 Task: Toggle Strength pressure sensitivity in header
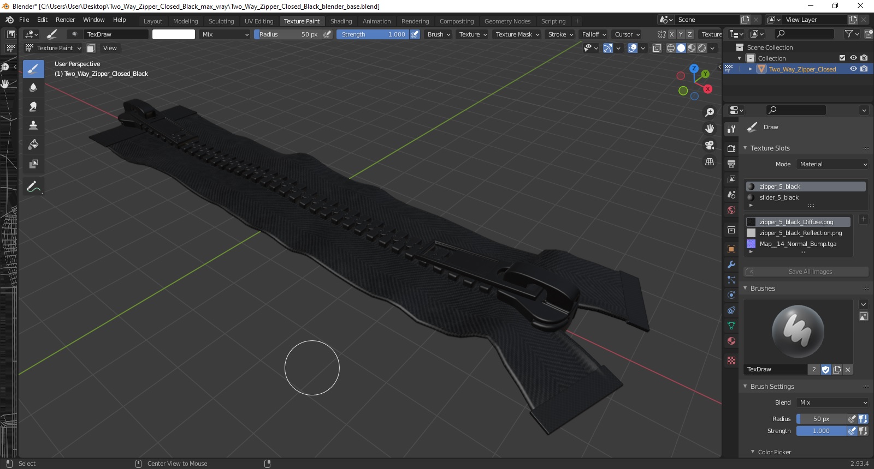click(x=415, y=34)
